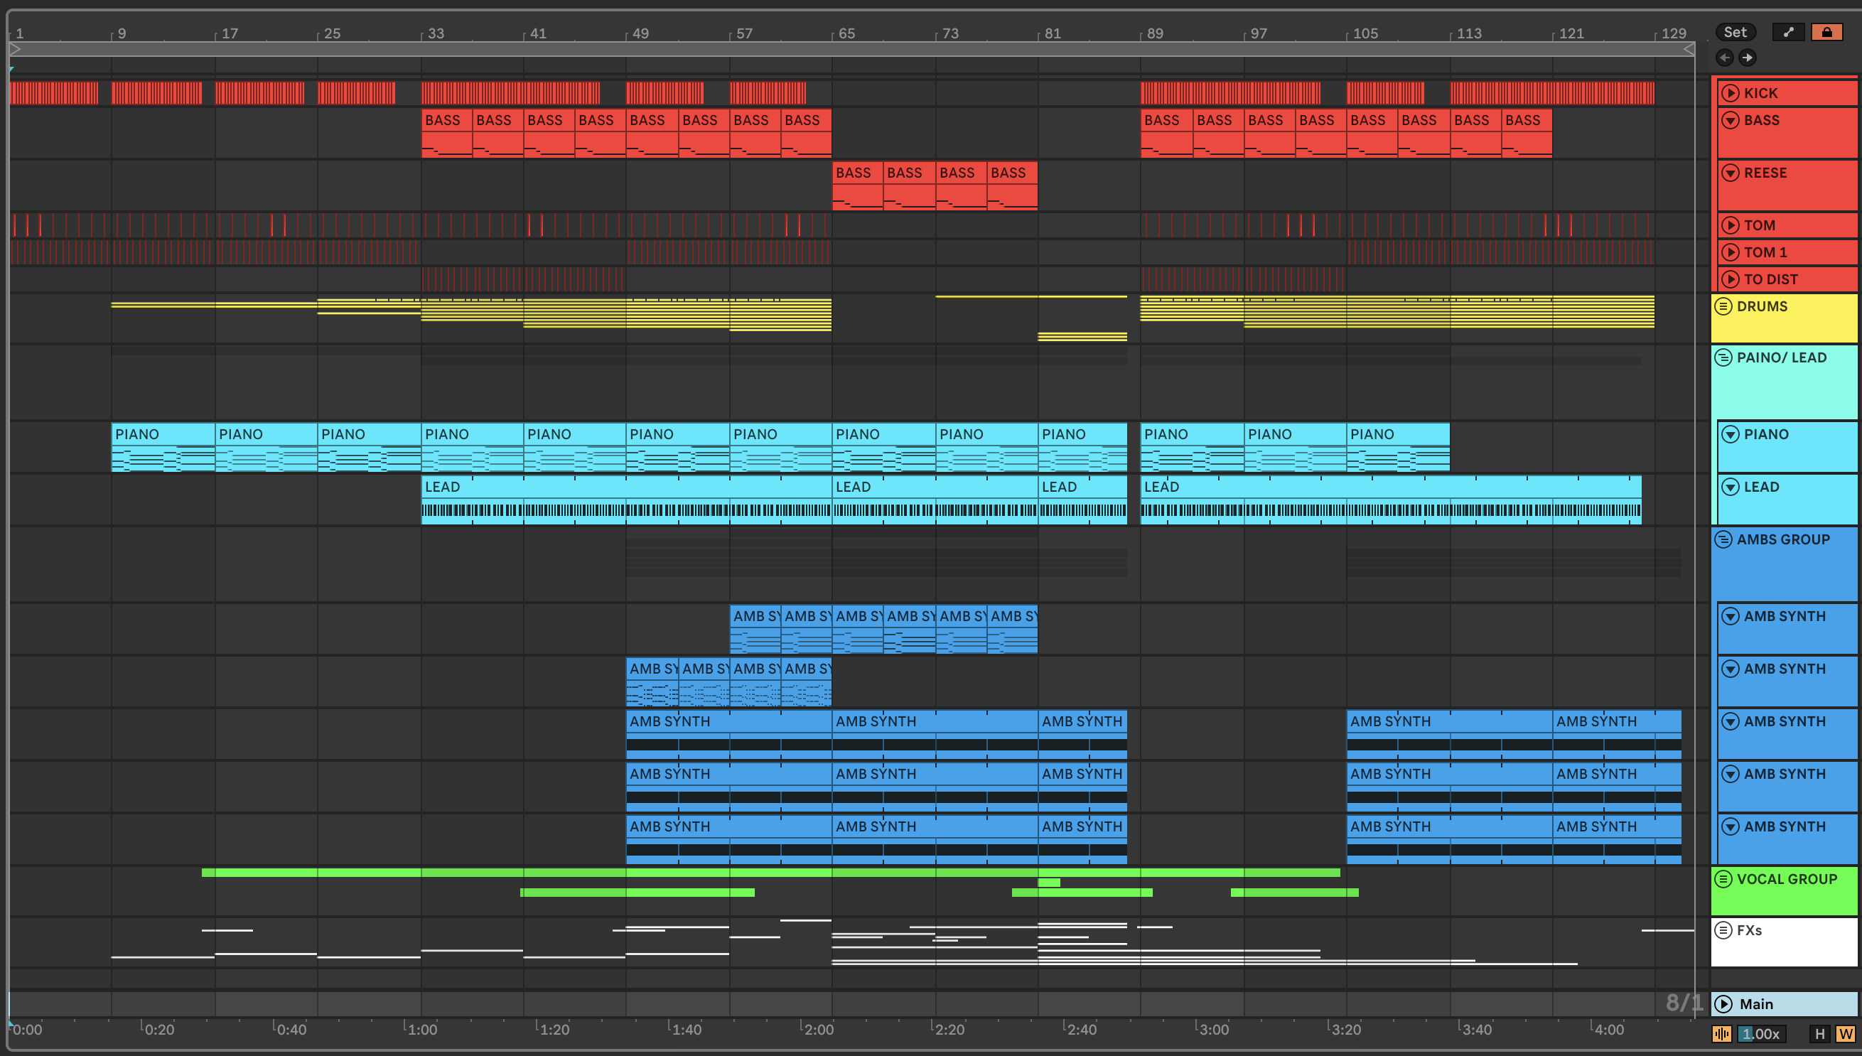This screenshot has height=1056, width=1862.
Task: Select the first REESE BASS clip
Action: [x=856, y=173]
